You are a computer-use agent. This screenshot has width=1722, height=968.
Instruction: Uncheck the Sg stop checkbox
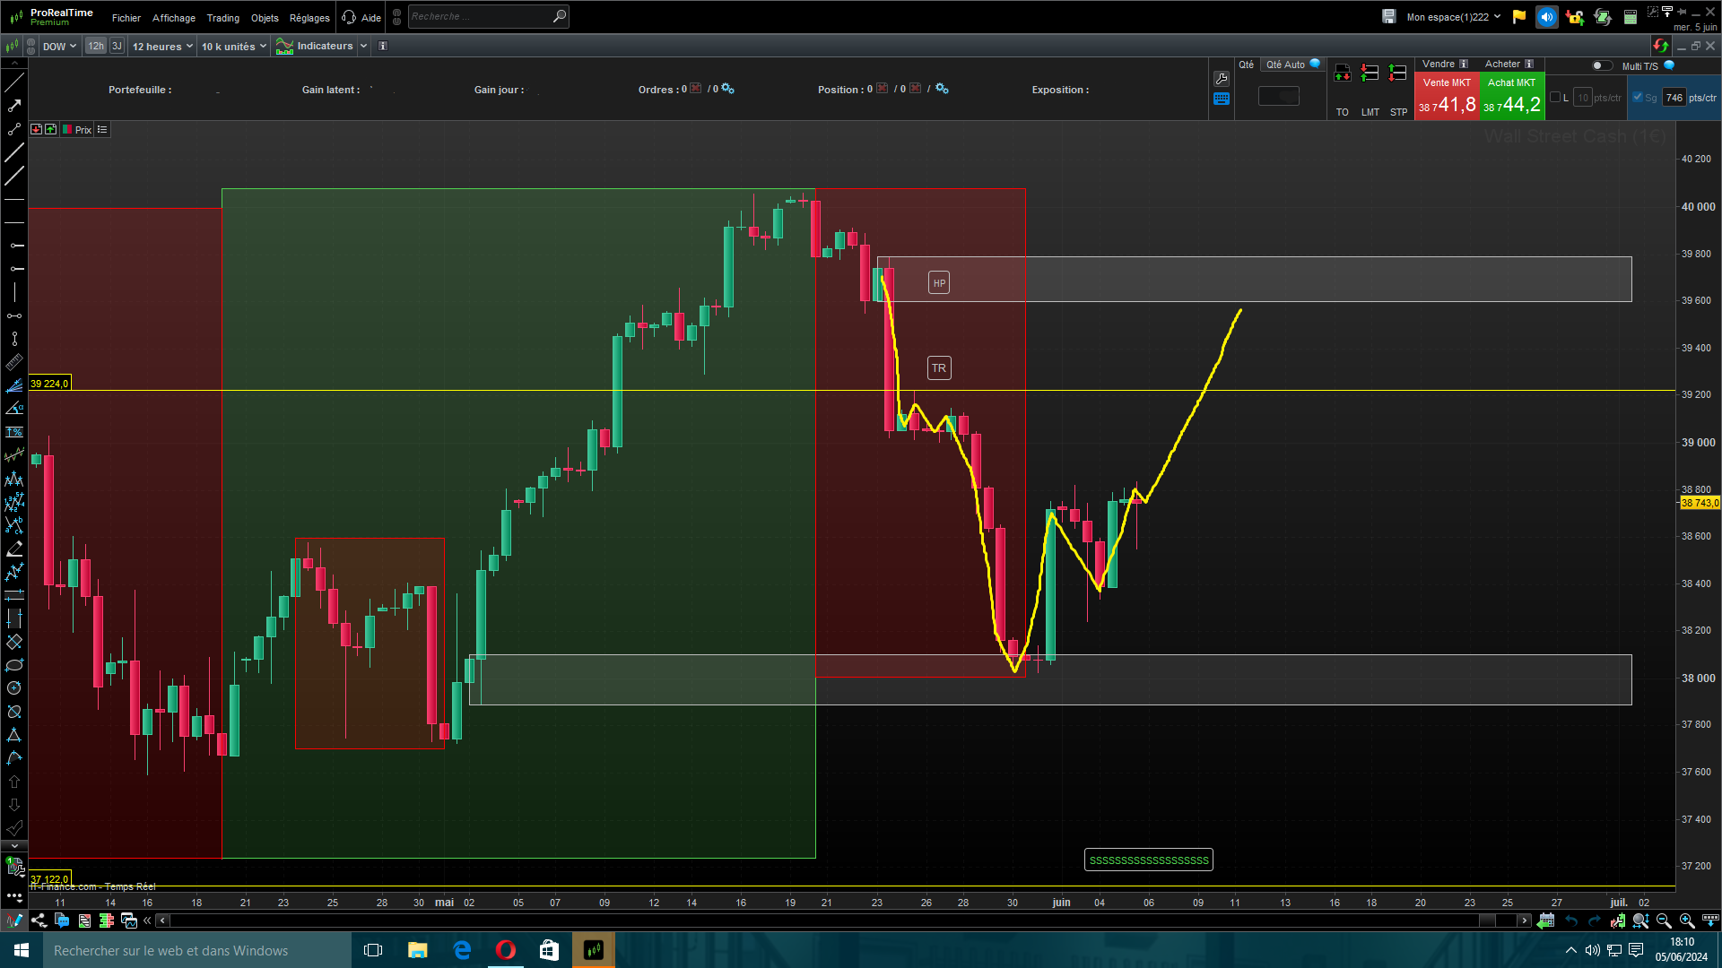1638,98
